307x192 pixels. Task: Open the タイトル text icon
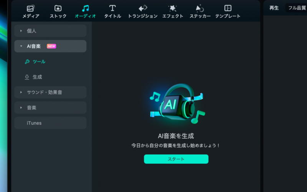pyautogui.click(x=112, y=8)
